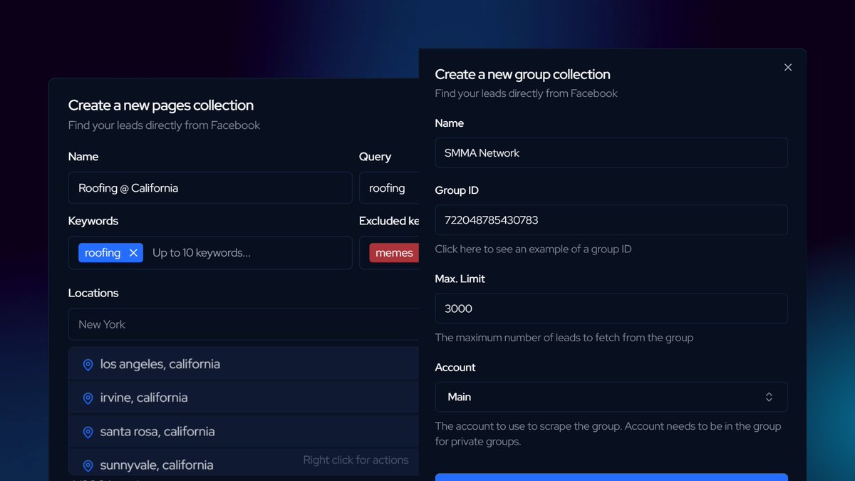855x481 pixels.
Task: Click the Locations field showing New York
Action: pos(244,324)
